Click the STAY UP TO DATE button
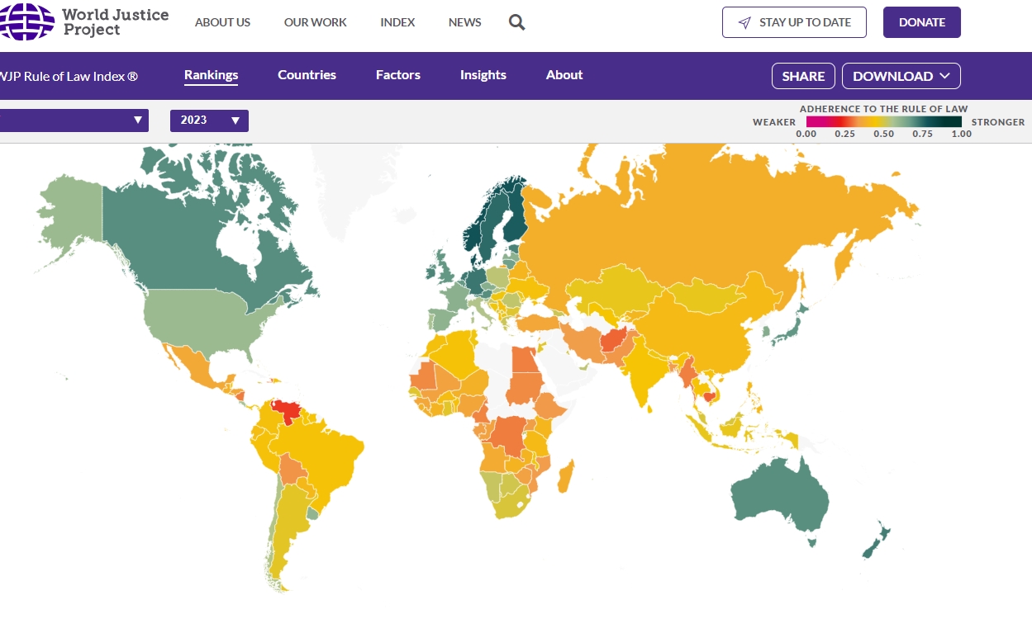This screenshot has height=619, width=1032. click(x=794, y=22)
